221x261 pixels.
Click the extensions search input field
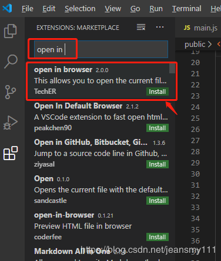coord(101,49)
